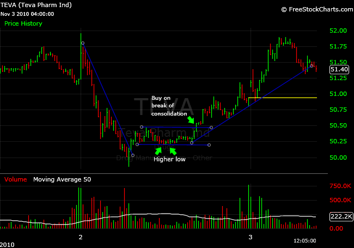Click the 52.00 price axis label

(x=338, y=31)
